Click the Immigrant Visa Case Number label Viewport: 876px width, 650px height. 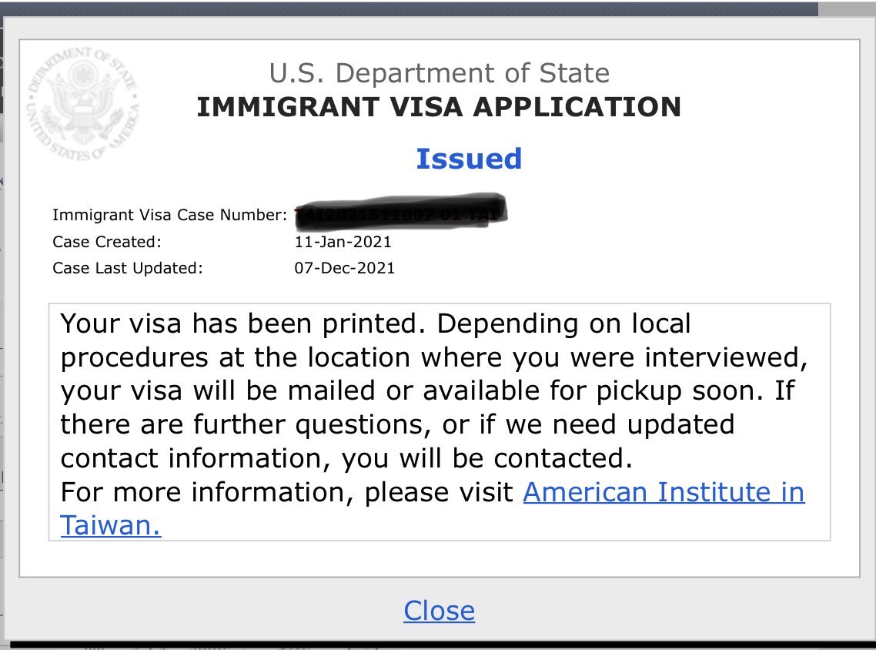pos(170,215)
